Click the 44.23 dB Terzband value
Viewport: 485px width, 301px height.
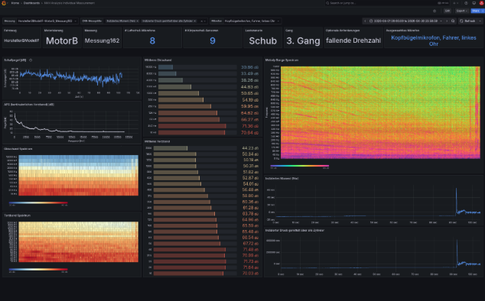point(250,148)
